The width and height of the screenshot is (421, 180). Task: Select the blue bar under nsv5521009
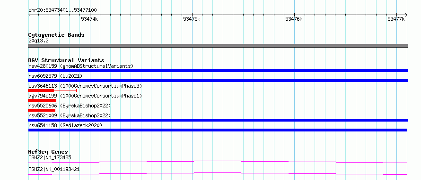tap(218, 120)
